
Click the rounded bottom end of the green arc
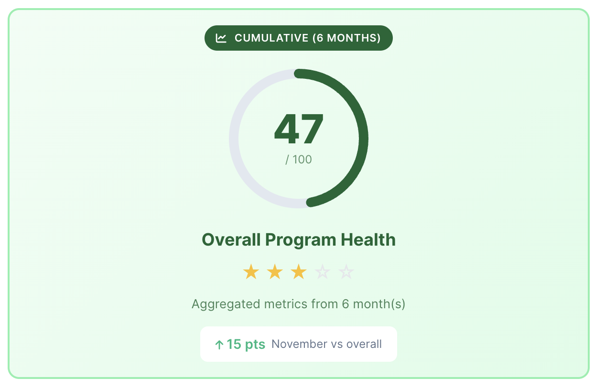coord(311,202)
